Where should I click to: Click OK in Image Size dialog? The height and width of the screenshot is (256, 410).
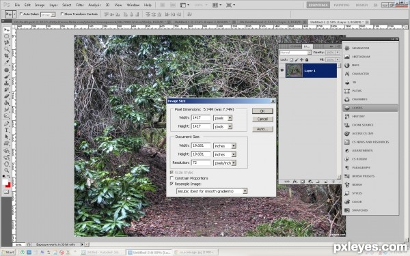[262, 111]
